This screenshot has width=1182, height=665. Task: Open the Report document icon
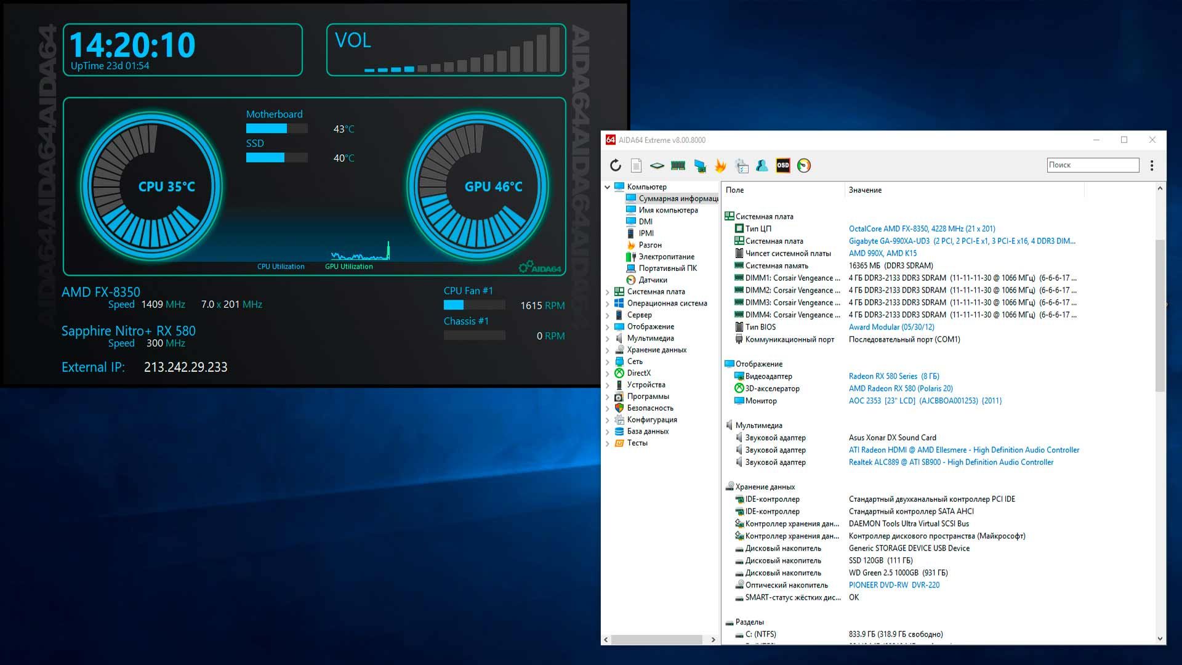point(637,165)
